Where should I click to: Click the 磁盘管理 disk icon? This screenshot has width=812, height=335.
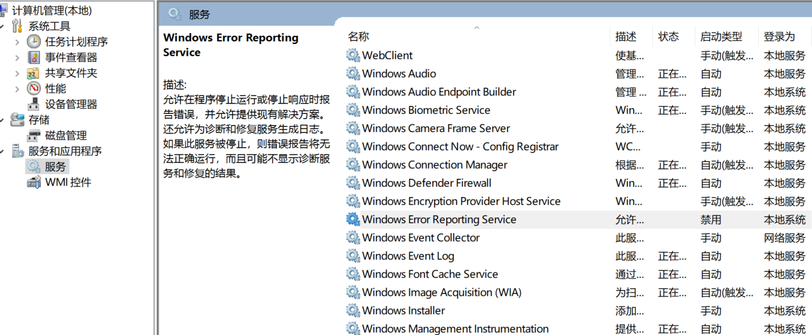34,135
